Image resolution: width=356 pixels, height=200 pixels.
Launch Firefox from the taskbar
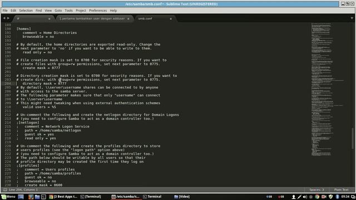[31, 197]
